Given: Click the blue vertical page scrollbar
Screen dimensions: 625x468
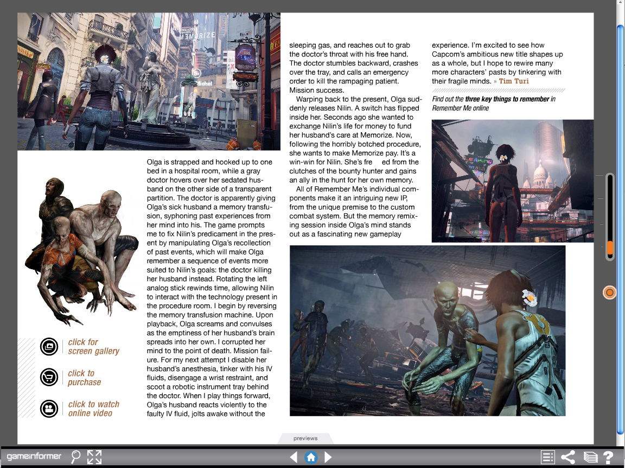Looking at the screenshot, I should pos(621,229).
